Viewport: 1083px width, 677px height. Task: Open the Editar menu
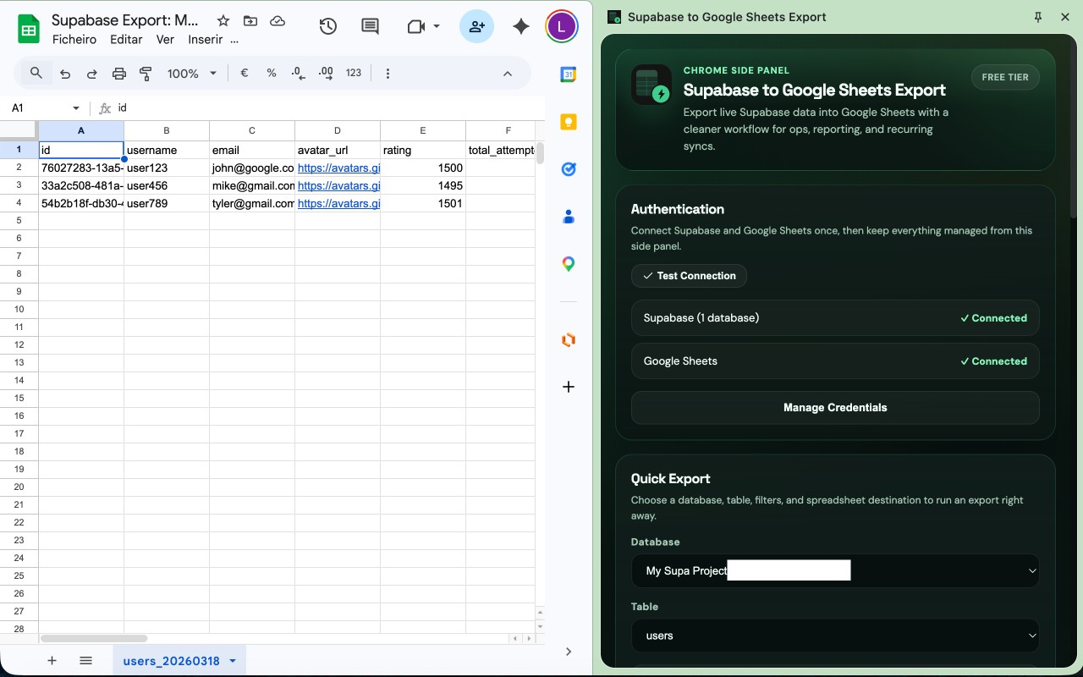point(126,40)
